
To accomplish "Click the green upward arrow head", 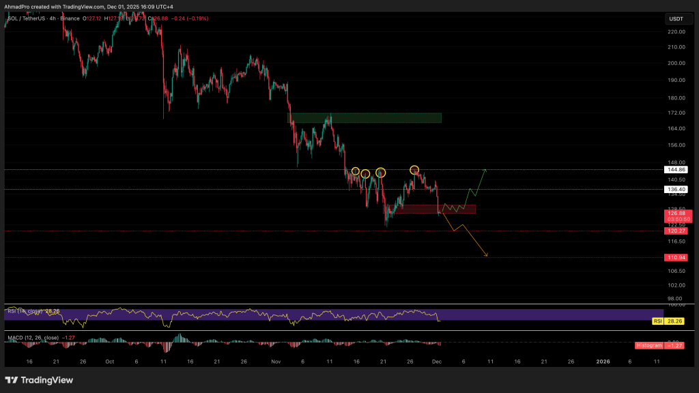I will (485, 170).
